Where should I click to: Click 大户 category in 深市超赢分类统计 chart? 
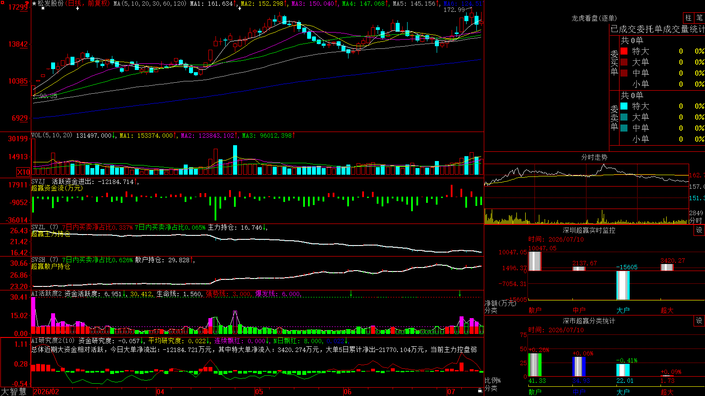click(x=623, y=392)
